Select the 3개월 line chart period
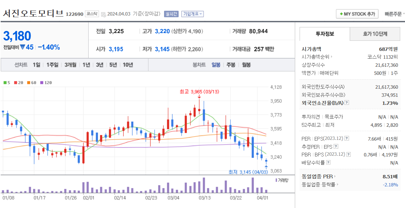The image size is (405, 208). pyautogui.click(x=70, y=65)
